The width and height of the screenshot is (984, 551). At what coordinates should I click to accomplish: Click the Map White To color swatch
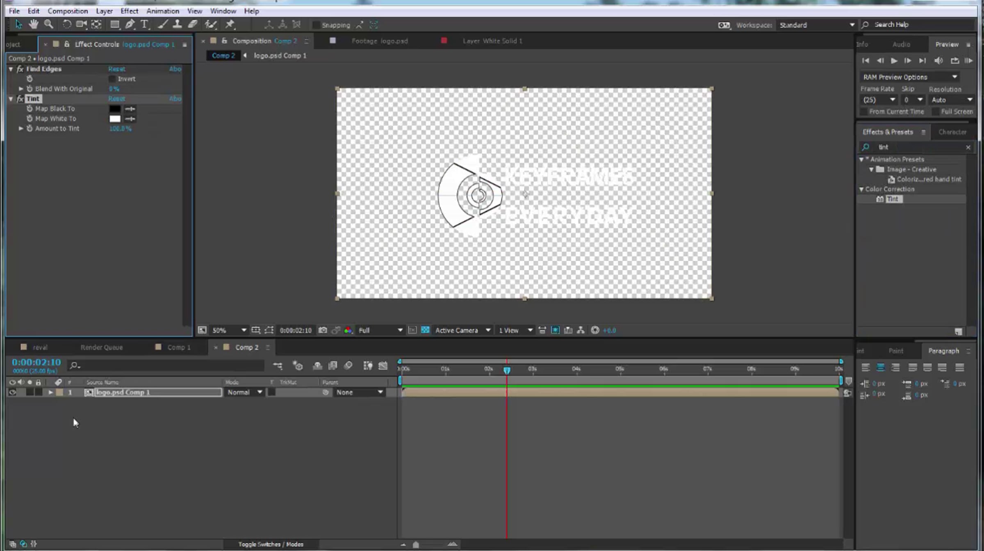pyautogui.click(x=115, y=119)
